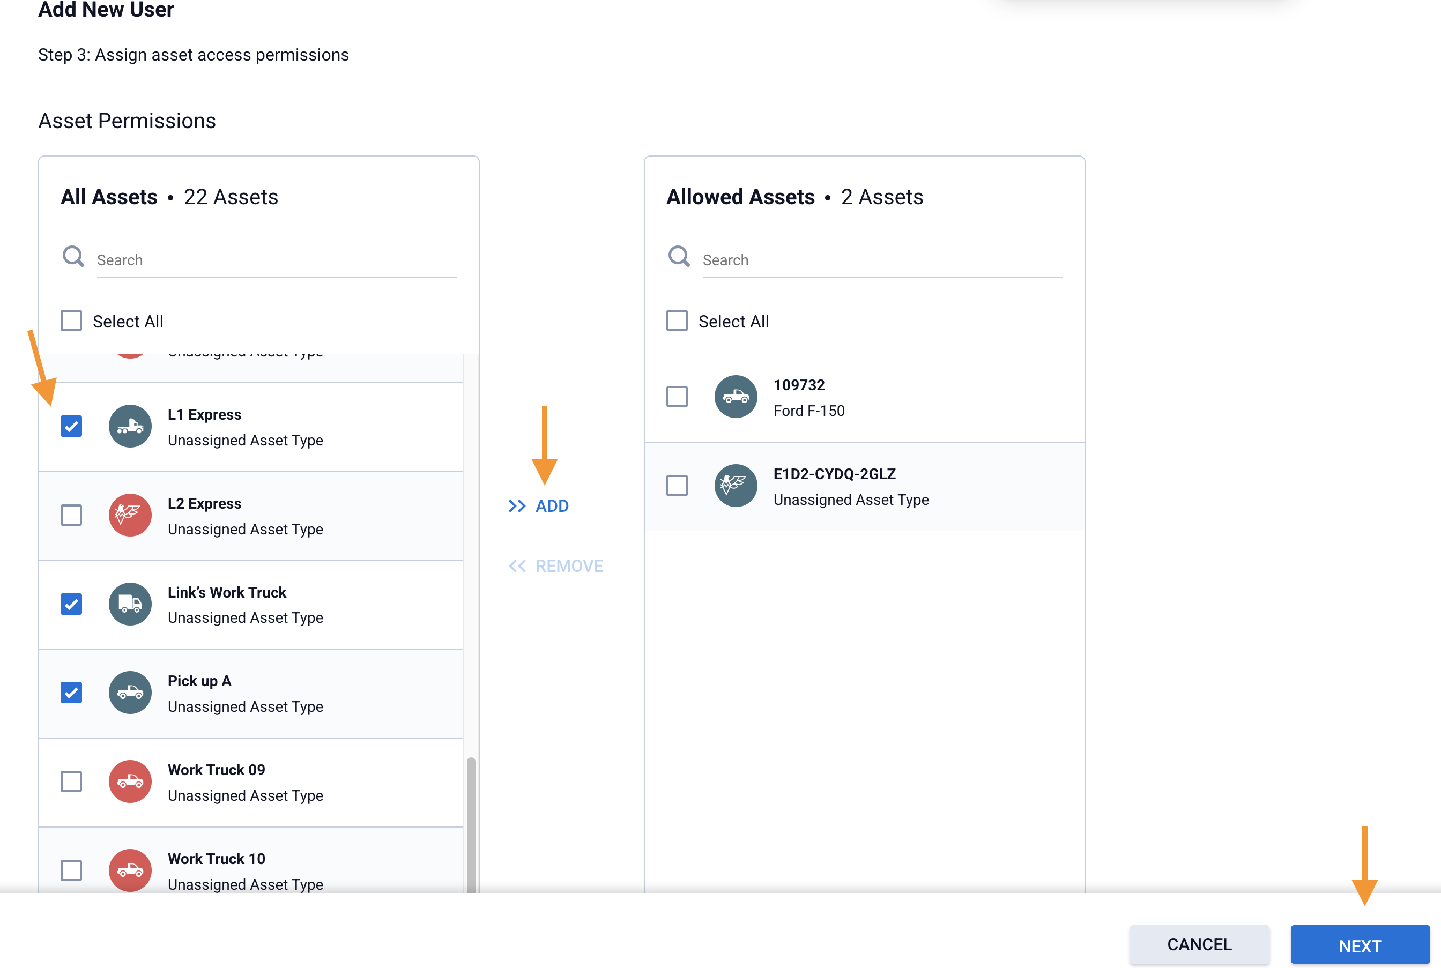The image size is (1441, 968).
Task: Uncheck the L1 Express checkbox
Action: pos(71,426)
